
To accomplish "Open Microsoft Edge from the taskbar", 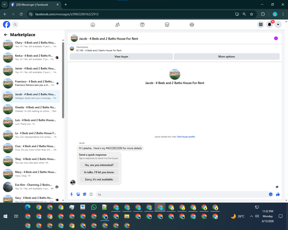I will coord(28,207).
